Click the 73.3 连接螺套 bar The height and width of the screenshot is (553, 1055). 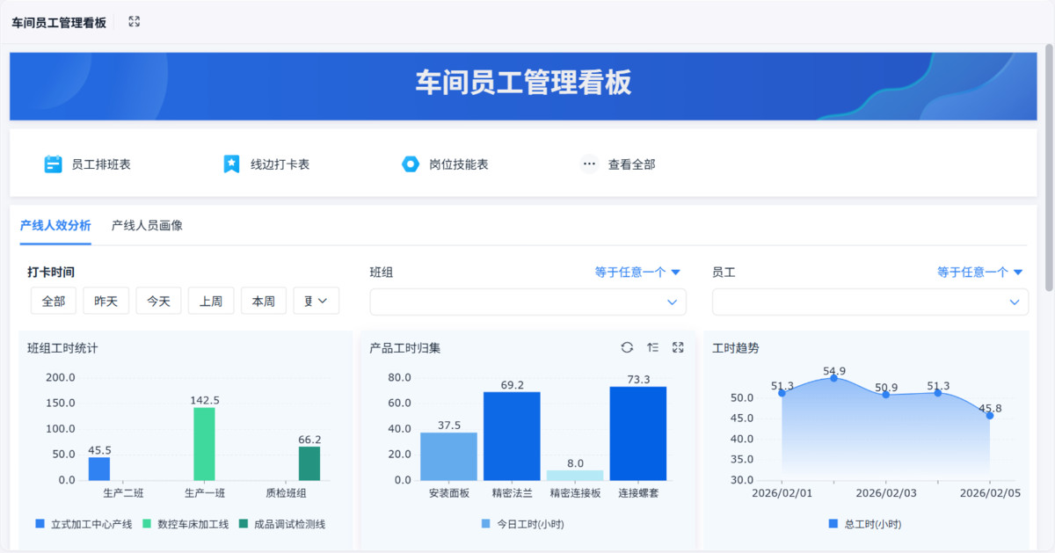(x=637, y=433)
